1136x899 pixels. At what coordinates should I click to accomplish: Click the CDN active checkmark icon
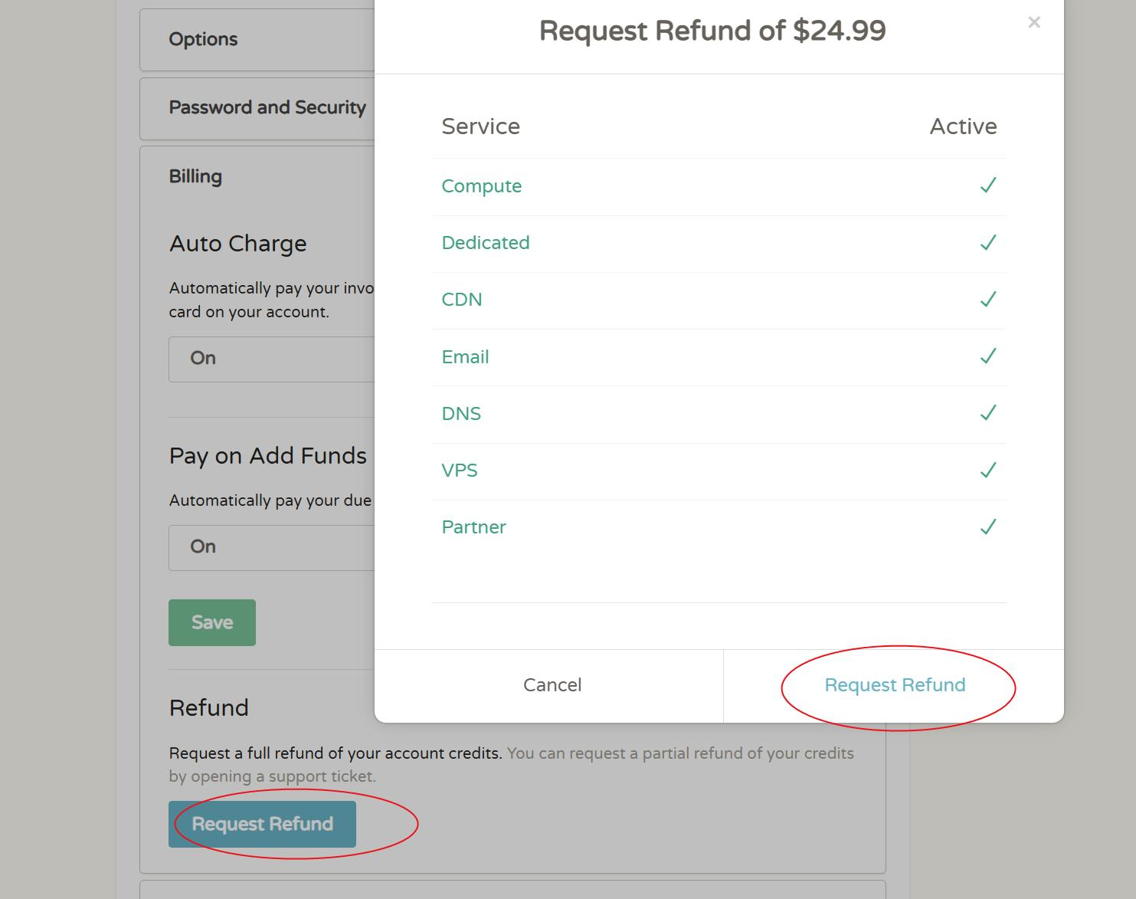(x=988, y=299)
